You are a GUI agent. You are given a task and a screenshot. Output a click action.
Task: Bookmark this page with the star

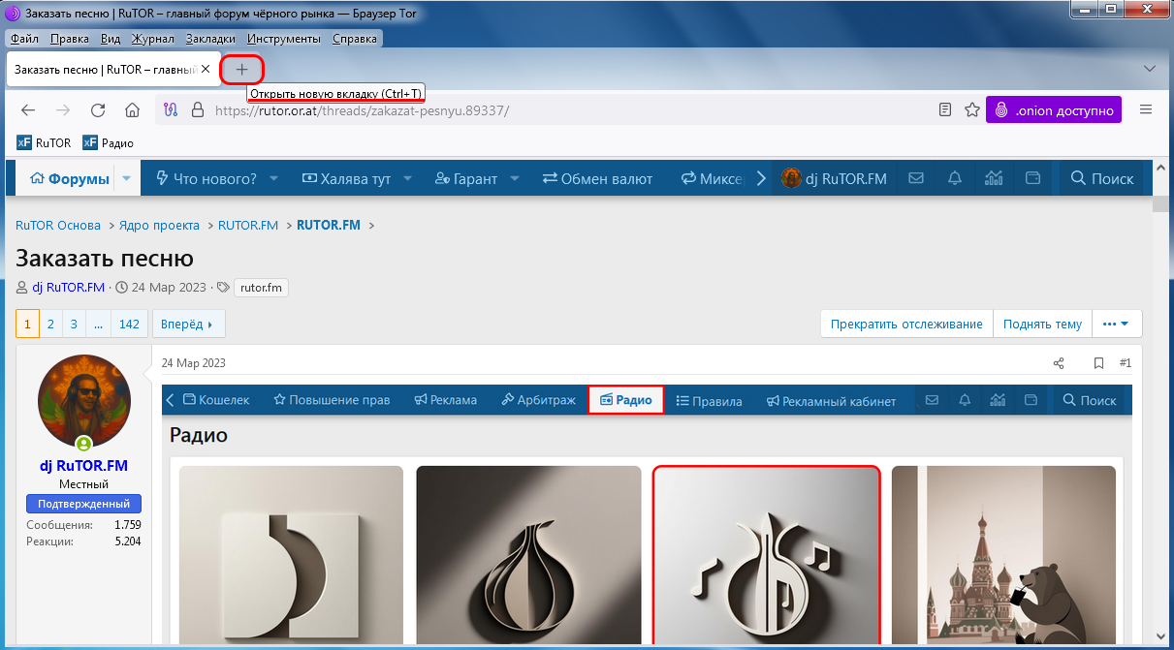coord(971,110)
